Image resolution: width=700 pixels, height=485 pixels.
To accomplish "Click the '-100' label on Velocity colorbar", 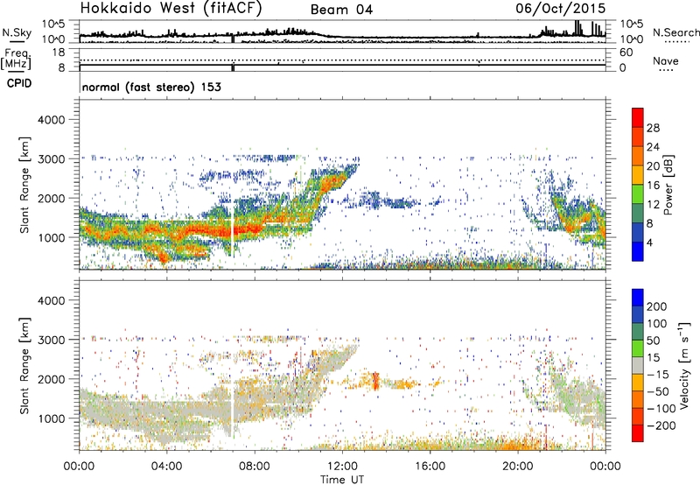I will click(x=661, y=409).
